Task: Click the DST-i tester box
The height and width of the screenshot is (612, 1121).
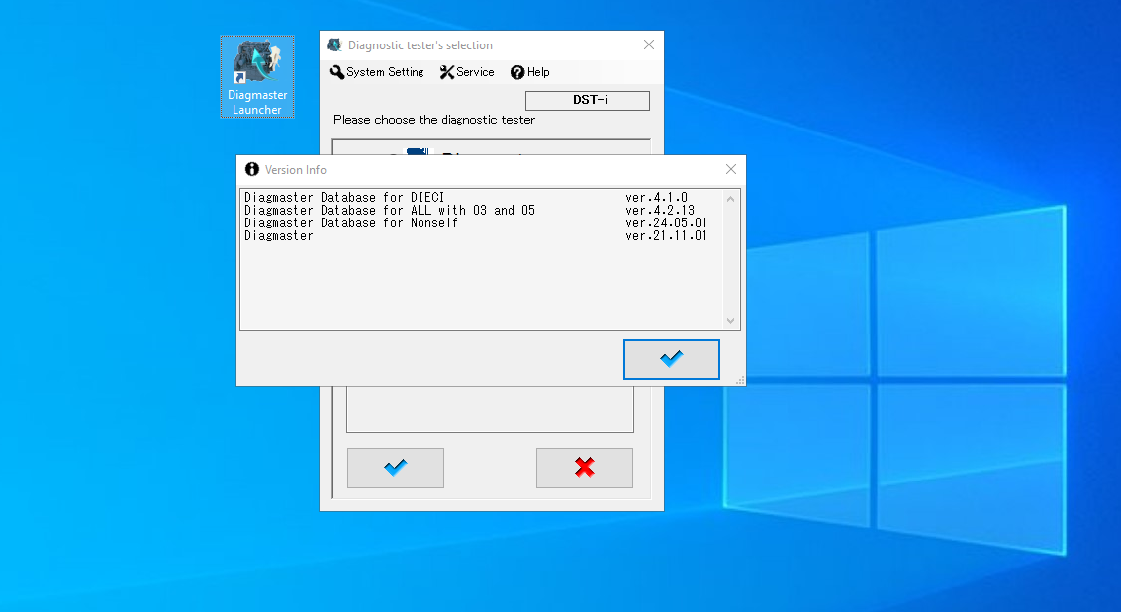Action: (x=587, y=100)
